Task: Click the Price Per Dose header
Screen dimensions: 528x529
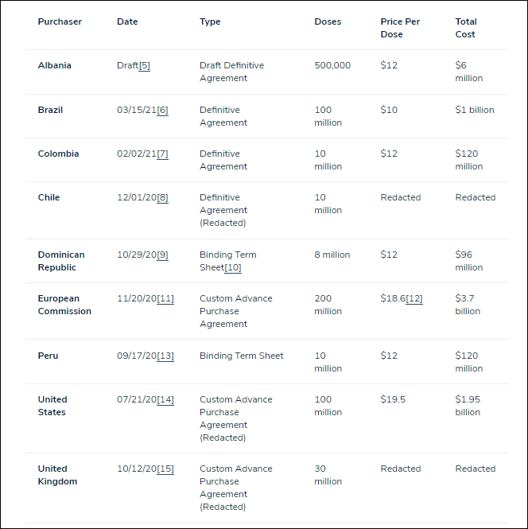Action: 400,28
